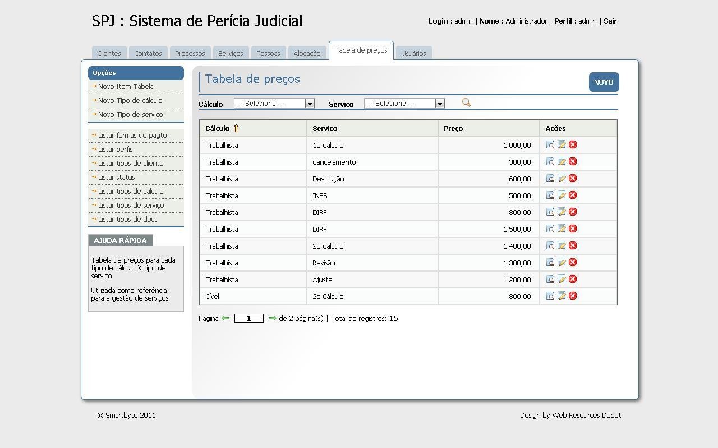Click the NOVO button
The width and height of the screenshot is (718, 448).
(x=604, y=82)
